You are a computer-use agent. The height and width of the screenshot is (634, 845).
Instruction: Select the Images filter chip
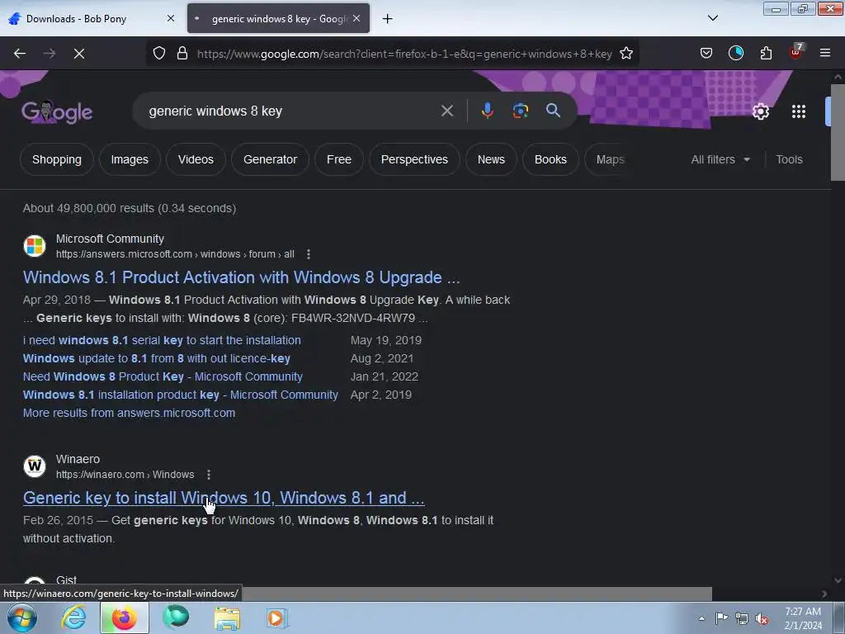click(130, 159)
